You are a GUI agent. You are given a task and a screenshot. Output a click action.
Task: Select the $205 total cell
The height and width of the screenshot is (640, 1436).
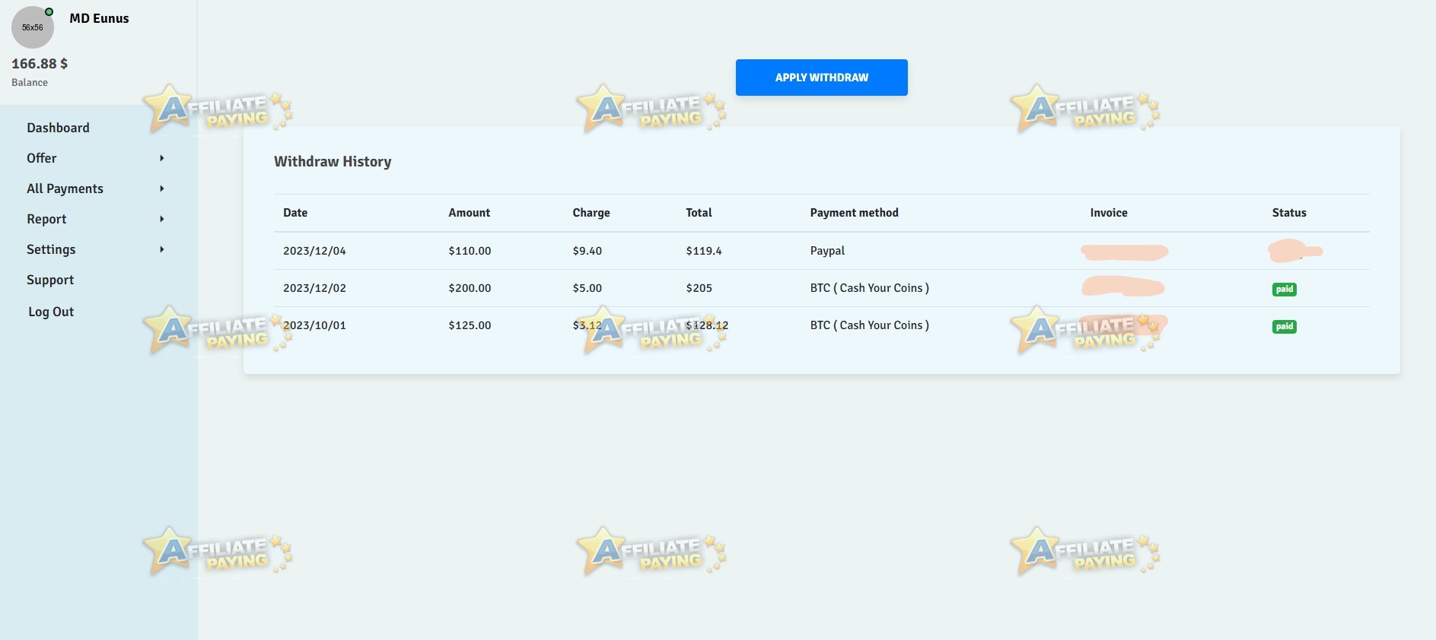[699, 288]
